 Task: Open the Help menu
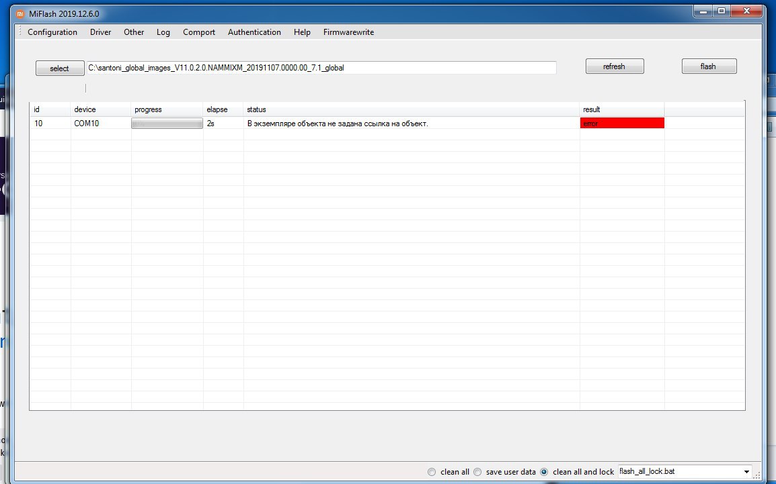click(x=302, y=32)
